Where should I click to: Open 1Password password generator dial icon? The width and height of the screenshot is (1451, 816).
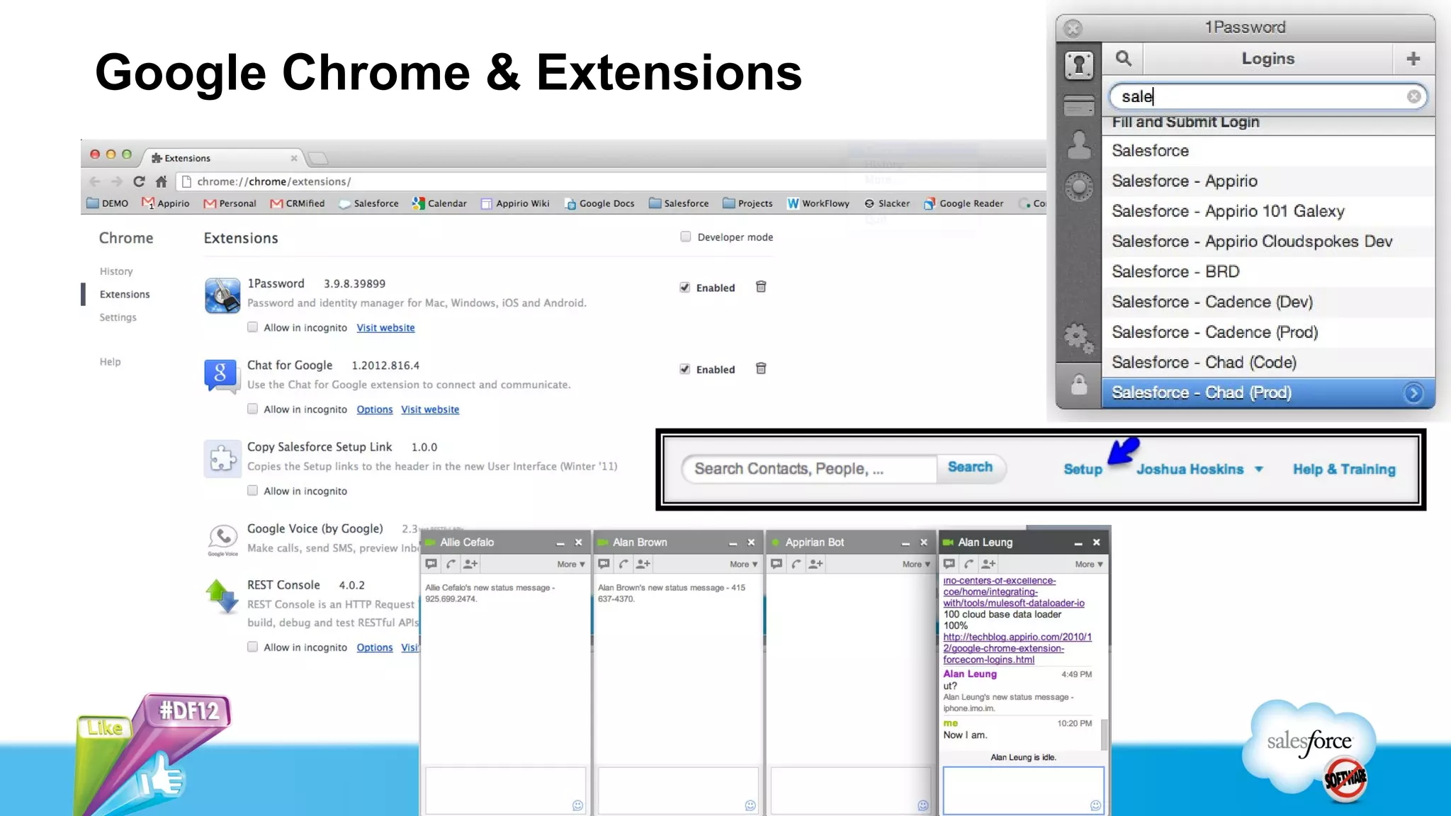1079,187
